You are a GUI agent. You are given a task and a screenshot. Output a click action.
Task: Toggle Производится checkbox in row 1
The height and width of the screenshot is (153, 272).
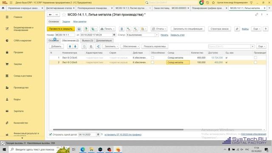255,58
